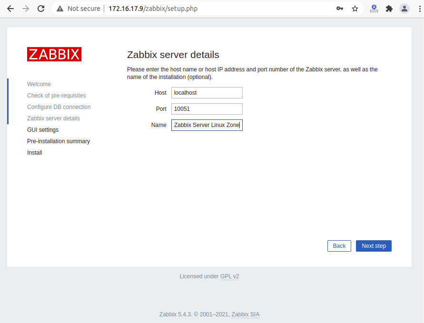This screenshot has width=424, height=323.
Task: Click the browser forward arrow
Action: click(x=26, y=9)
